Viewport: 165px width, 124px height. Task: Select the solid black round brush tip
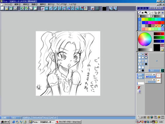(146, 64)
